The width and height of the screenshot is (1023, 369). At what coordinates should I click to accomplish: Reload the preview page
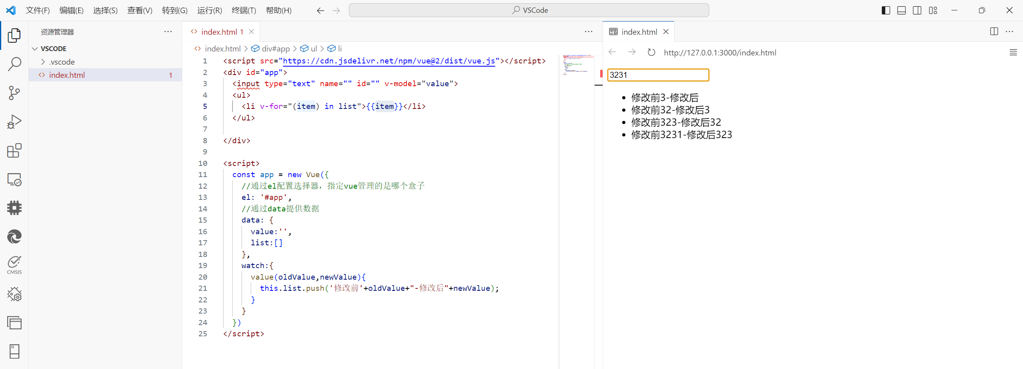point(651,52)
